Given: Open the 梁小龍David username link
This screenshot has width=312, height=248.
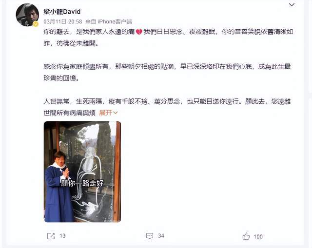Looking at the screenshot, I should pos(62,12).
